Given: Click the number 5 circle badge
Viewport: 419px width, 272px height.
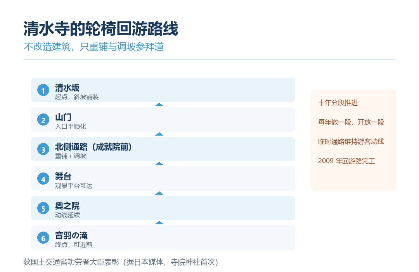Looking at the screenshot, I should pyautogui.click(x=43, y=208).
